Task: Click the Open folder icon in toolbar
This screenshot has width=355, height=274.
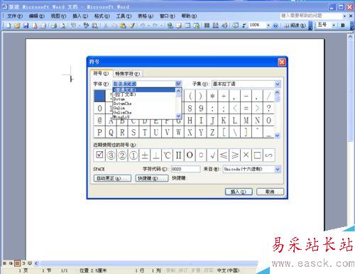Action: pyautogui.click(x=17, y=26)
